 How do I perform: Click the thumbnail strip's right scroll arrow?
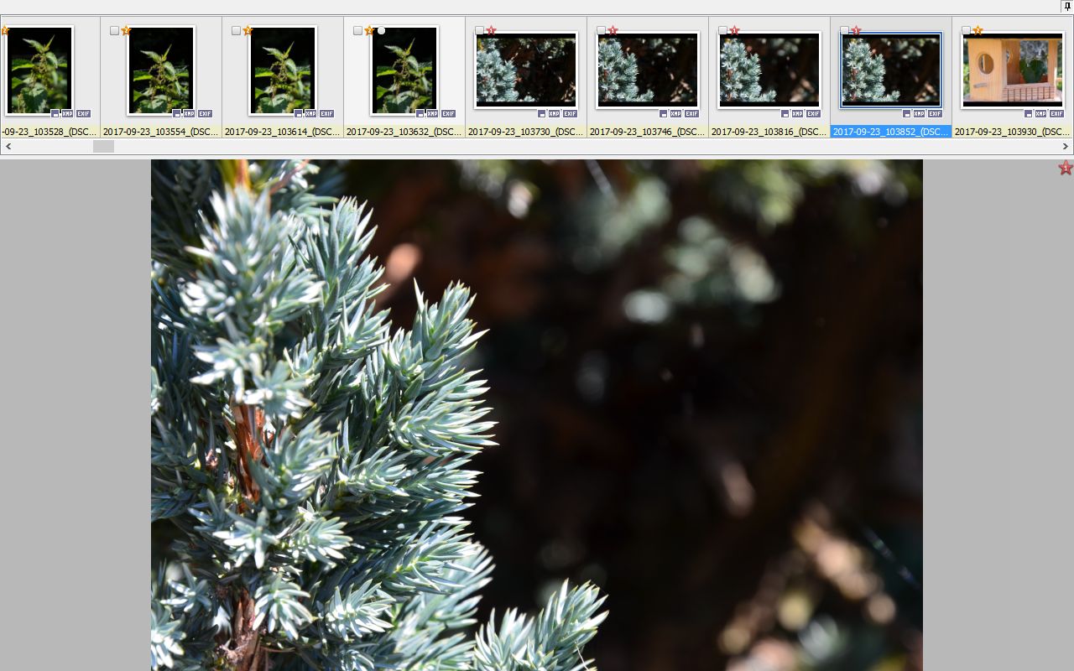click(1066, 147)
